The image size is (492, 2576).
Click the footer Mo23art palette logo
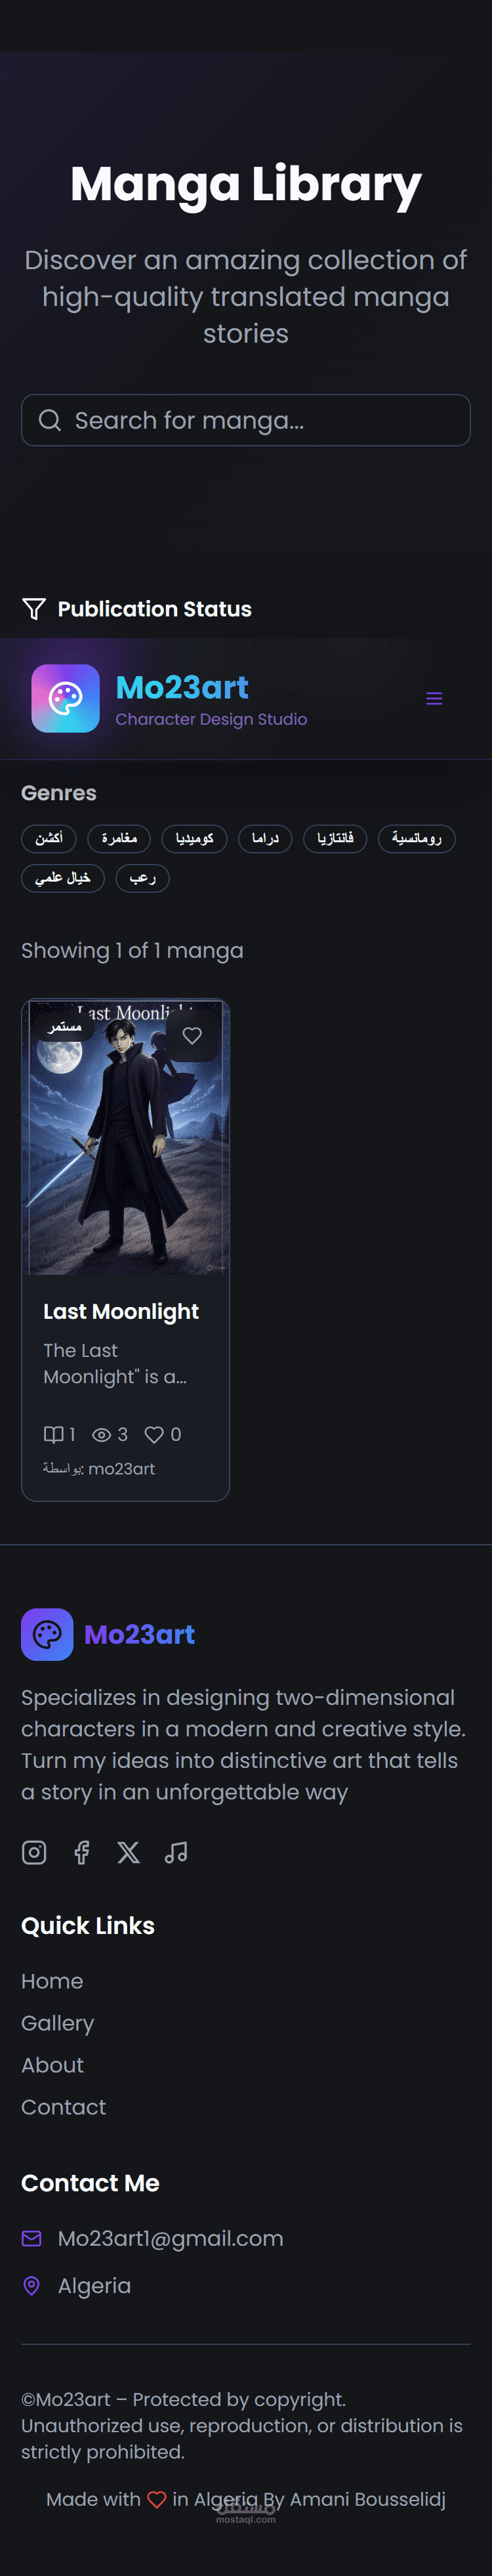point(47,1634)
